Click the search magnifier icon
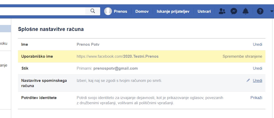 click(x=93, y=11)
